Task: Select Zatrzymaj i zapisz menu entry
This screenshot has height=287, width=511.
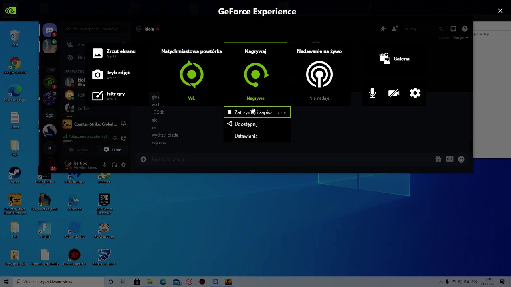Action: [x=257, y=112]
